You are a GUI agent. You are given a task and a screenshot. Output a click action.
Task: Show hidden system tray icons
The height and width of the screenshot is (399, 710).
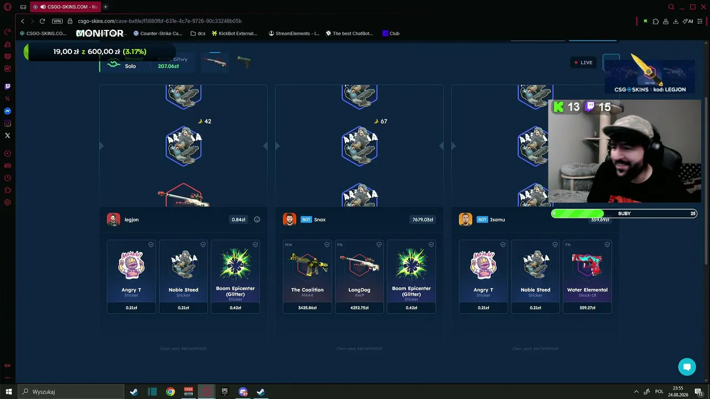click(635, 392)
